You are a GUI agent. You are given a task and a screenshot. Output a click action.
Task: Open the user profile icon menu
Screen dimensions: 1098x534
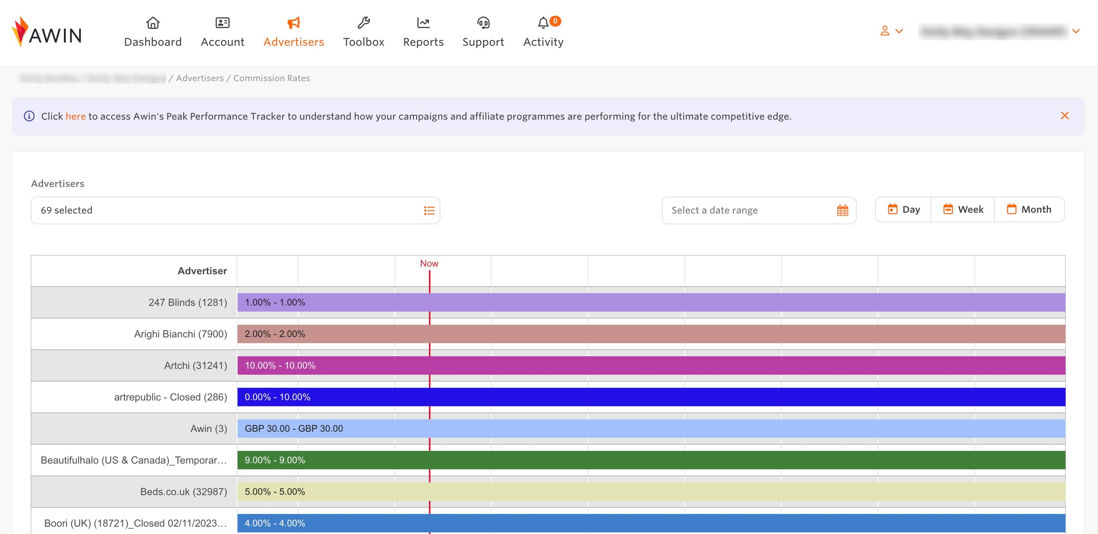pos(891,31)
